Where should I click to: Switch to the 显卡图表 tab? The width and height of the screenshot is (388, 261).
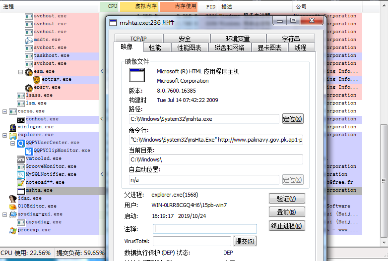click(x=269, y=48)
